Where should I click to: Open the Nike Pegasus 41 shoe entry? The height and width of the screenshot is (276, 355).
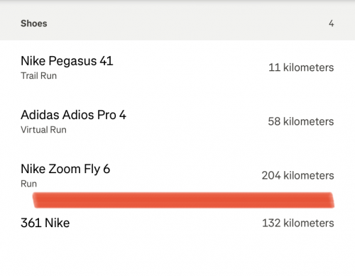pyautogui.click(x=177, y=67)
